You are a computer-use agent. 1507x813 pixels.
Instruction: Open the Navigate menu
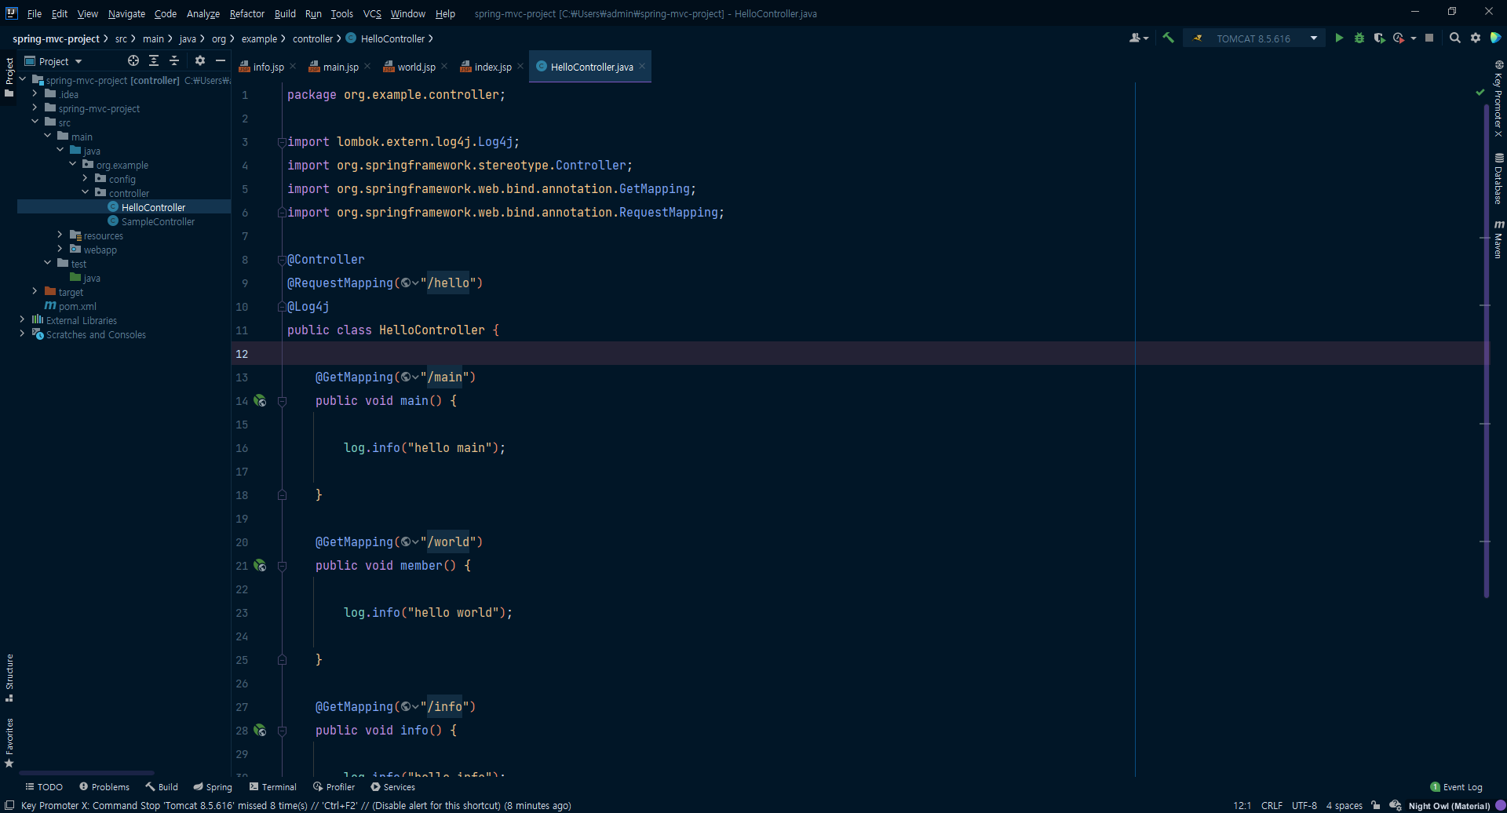[x=126, y=14]
